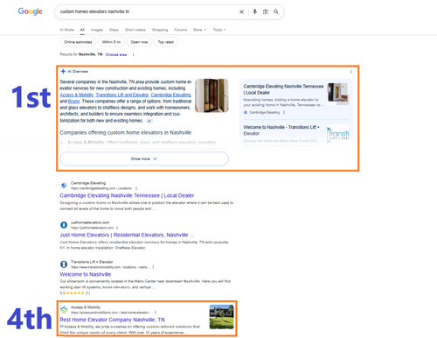437x338 pixels.
Task: Click the elevator photo in AI Overview
Action: pyautogui.click(x=212, y=95)
